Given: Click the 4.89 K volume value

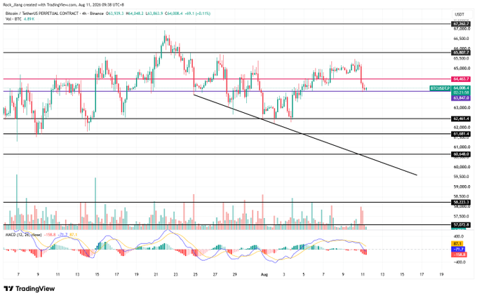Looking at the screenshot, I should pyautogui.click(x=29, y=19).
